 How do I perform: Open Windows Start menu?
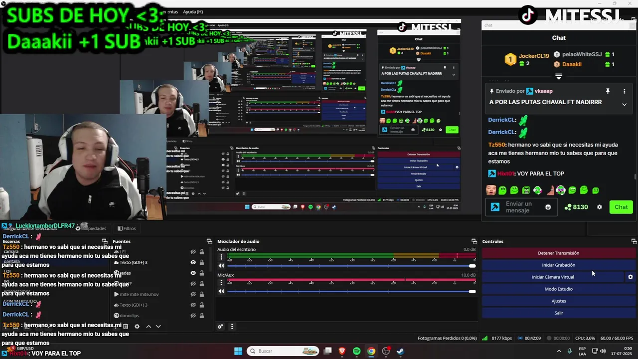238,351
